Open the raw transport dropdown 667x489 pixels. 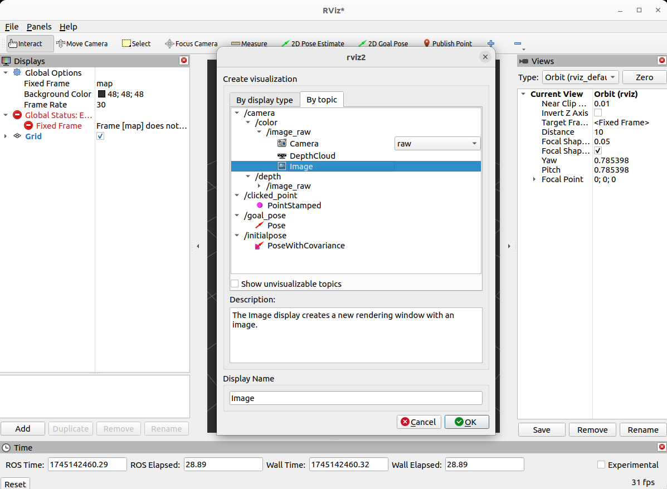point(437,144)
